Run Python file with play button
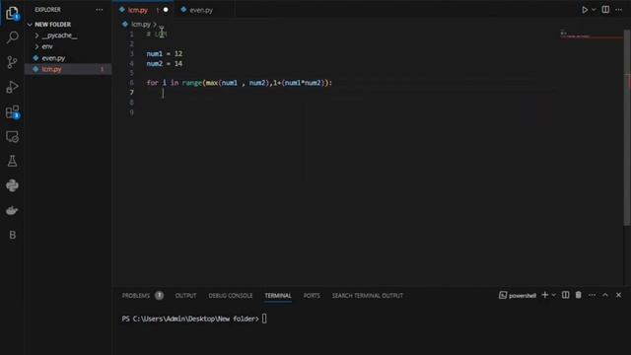Screen dimensions: 631x355 (585, 10)
